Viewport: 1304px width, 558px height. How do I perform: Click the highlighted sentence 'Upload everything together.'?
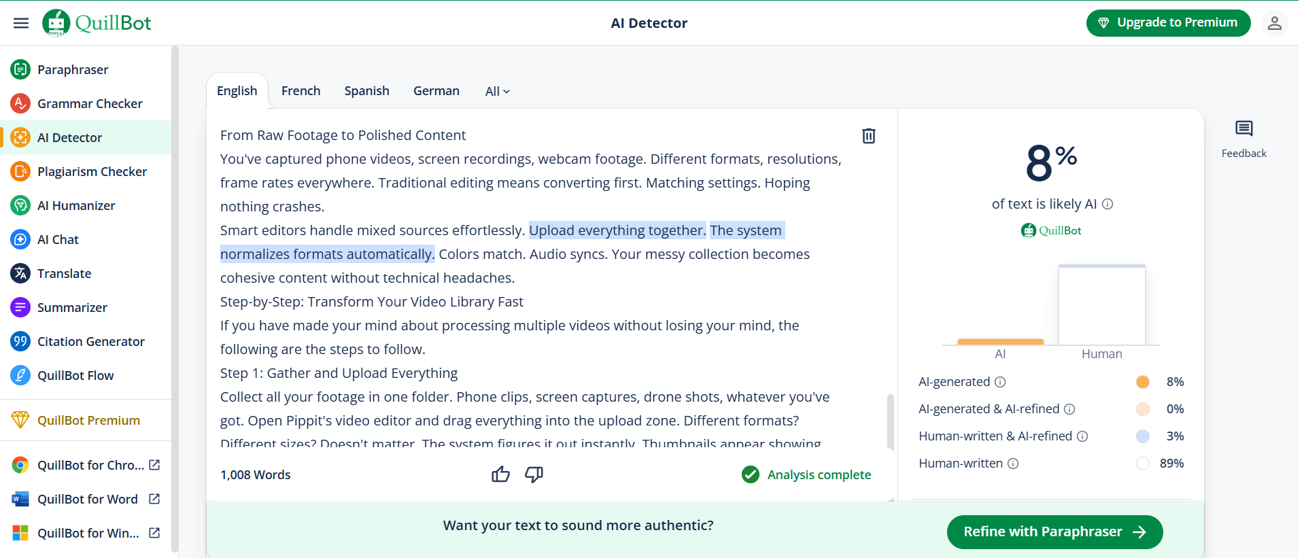click(617, 230)
